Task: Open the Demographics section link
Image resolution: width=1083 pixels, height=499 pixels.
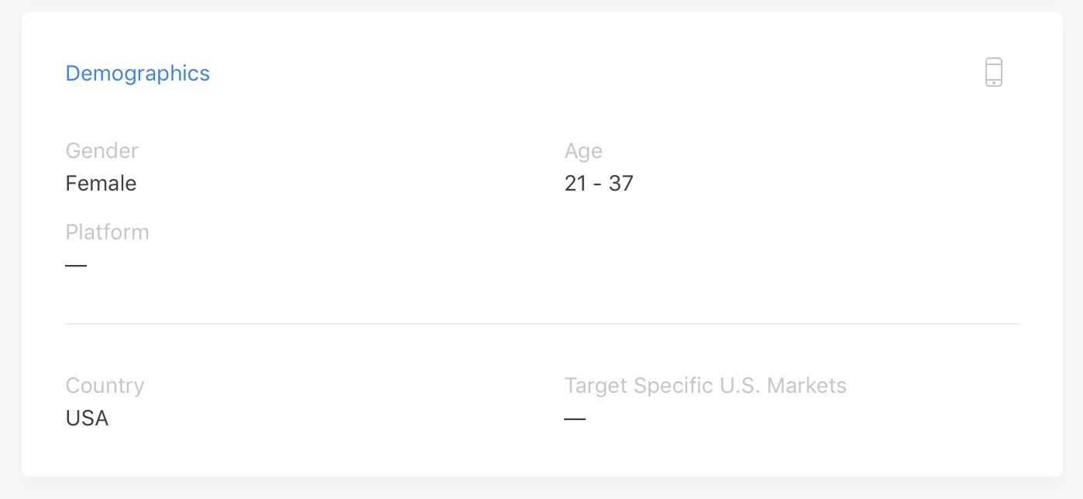Action: click(x=138, y=74)
